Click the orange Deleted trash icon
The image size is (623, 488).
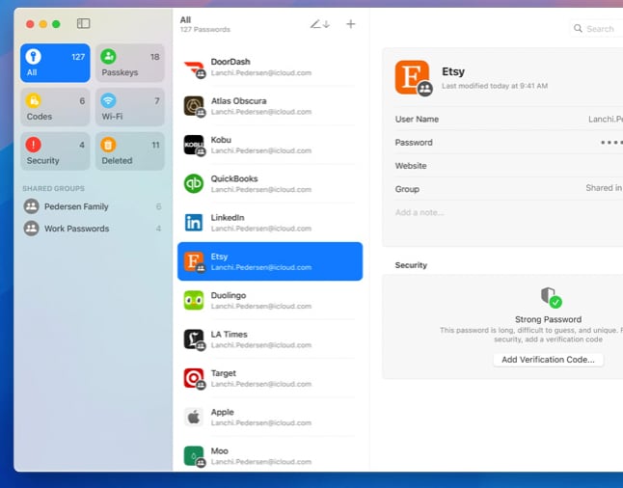point(108,145)
